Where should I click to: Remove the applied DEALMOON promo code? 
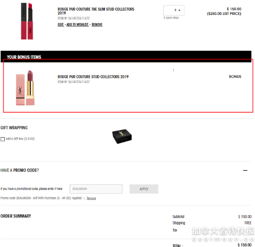(x=91, y=198)
